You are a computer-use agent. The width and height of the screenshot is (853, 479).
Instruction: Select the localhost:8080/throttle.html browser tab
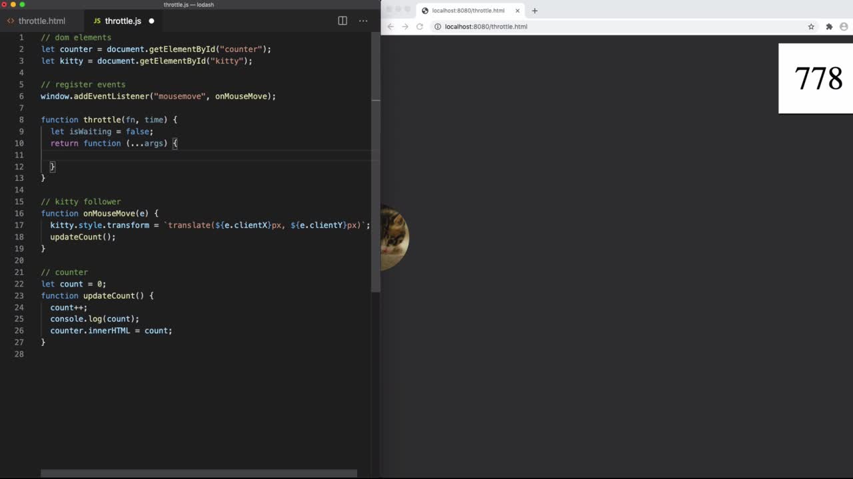click(x=470, y=11)
